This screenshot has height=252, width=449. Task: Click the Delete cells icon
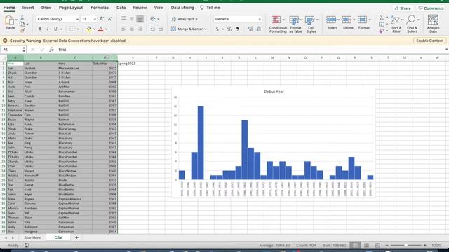[x=347, y=20]
